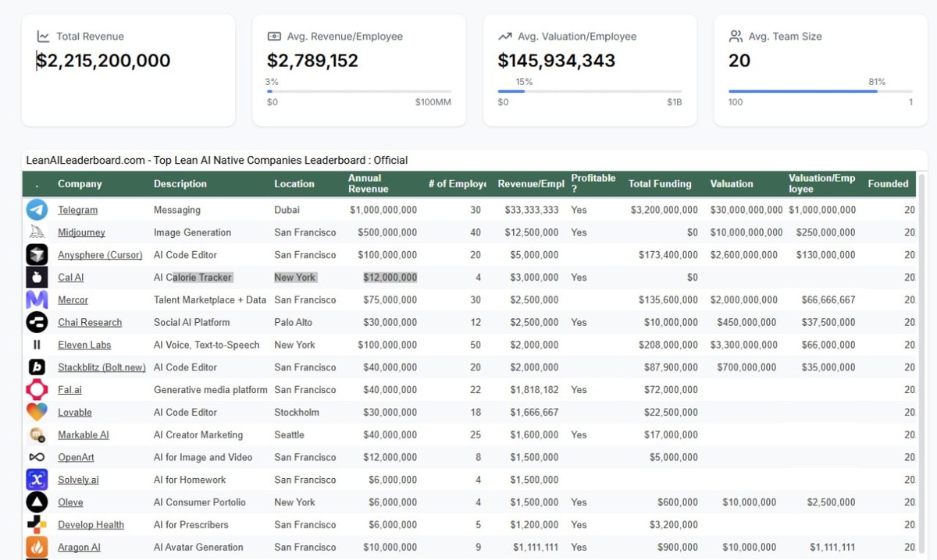Click the OpenArt infinity logo
The image size is (937, 560).
(x=37, y=458)
